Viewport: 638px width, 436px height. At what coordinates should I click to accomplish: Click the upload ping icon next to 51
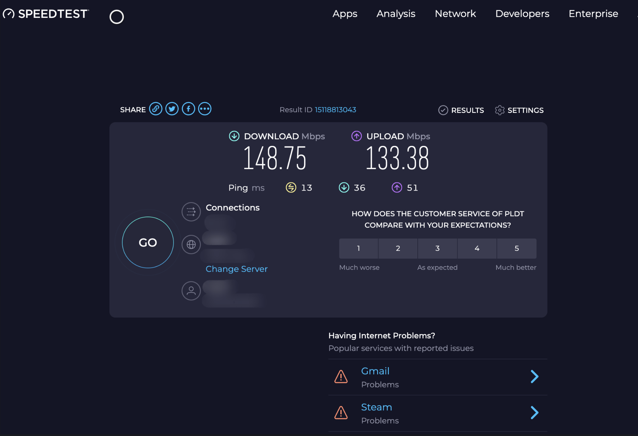coord(397,187)
